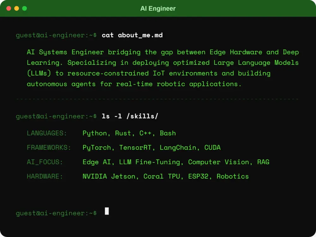Click CUDA in the frameworks list

[x=212, y=148]
